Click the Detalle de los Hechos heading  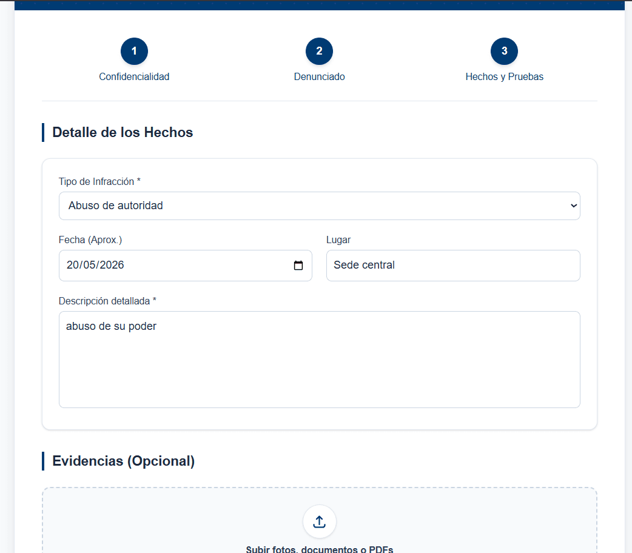(123, 132)
